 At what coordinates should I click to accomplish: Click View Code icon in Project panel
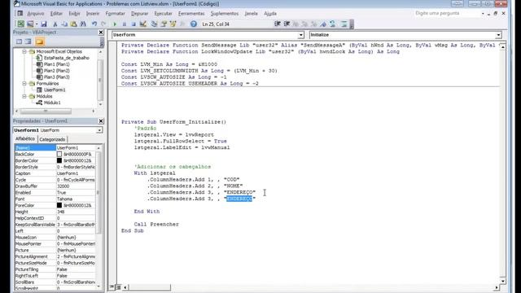[20, 42]
